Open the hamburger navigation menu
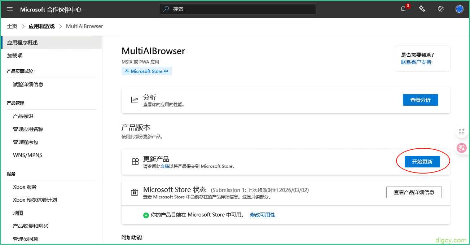This screenshot has height=245, width=470. [10, 9]
